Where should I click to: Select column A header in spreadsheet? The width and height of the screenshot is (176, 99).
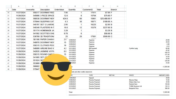19,6
